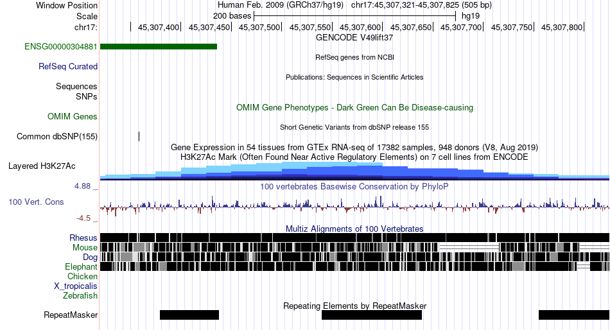Click the 45,307,650 ruler position

(x=411, y=27)
